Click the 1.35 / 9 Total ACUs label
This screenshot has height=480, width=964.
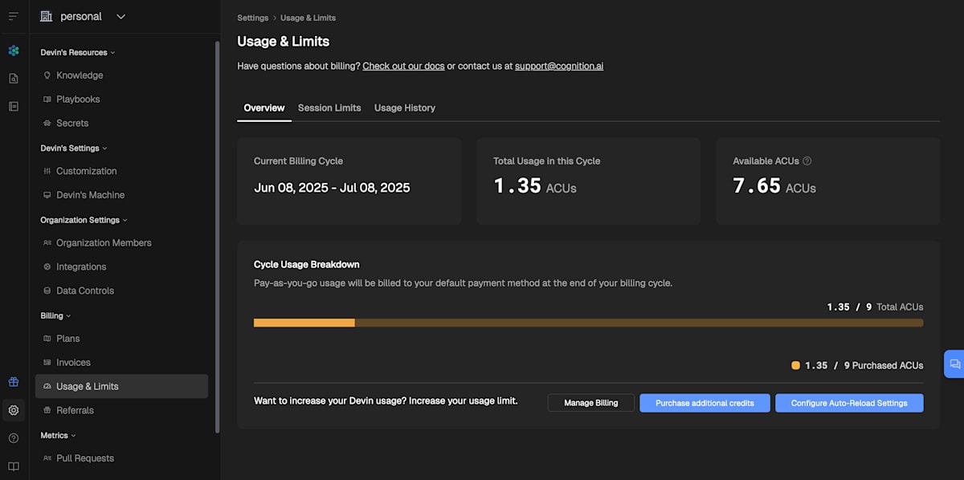click(875, 307)
